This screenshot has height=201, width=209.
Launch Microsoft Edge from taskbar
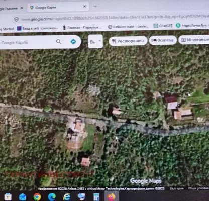[52, 197]
